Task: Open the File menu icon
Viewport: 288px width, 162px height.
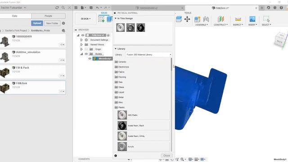Action: 83,8
